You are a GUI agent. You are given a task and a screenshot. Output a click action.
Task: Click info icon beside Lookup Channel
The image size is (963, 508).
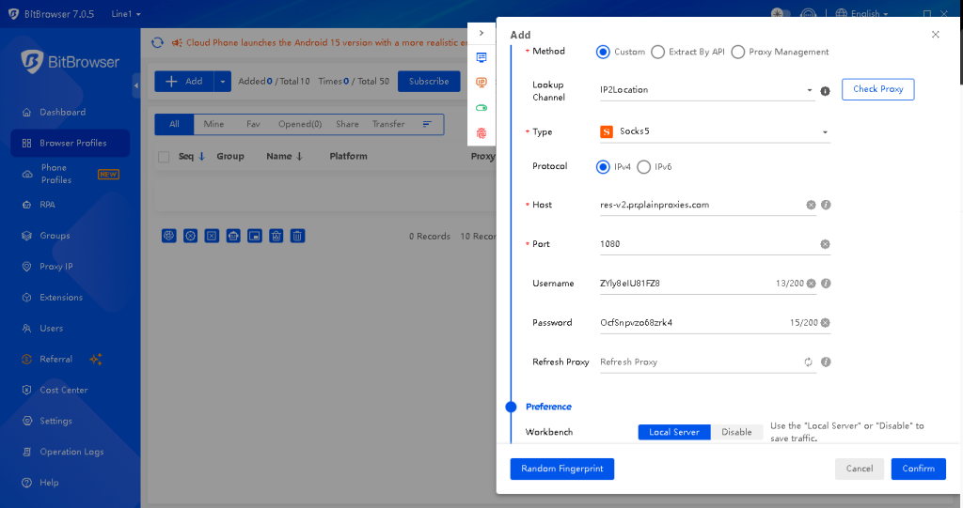pyautogui.click(x=826, y=91)
